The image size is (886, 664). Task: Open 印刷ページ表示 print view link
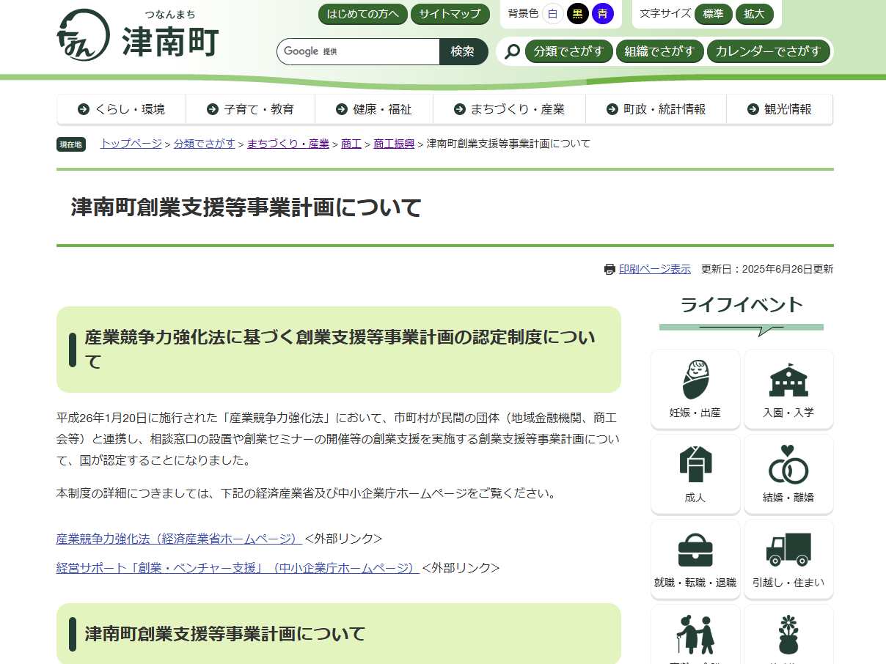[655, 269]
